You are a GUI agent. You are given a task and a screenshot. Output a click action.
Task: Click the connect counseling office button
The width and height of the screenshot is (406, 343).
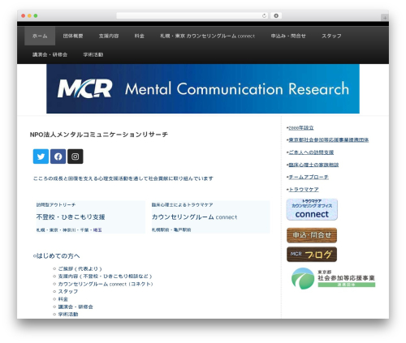pos(312,209)
